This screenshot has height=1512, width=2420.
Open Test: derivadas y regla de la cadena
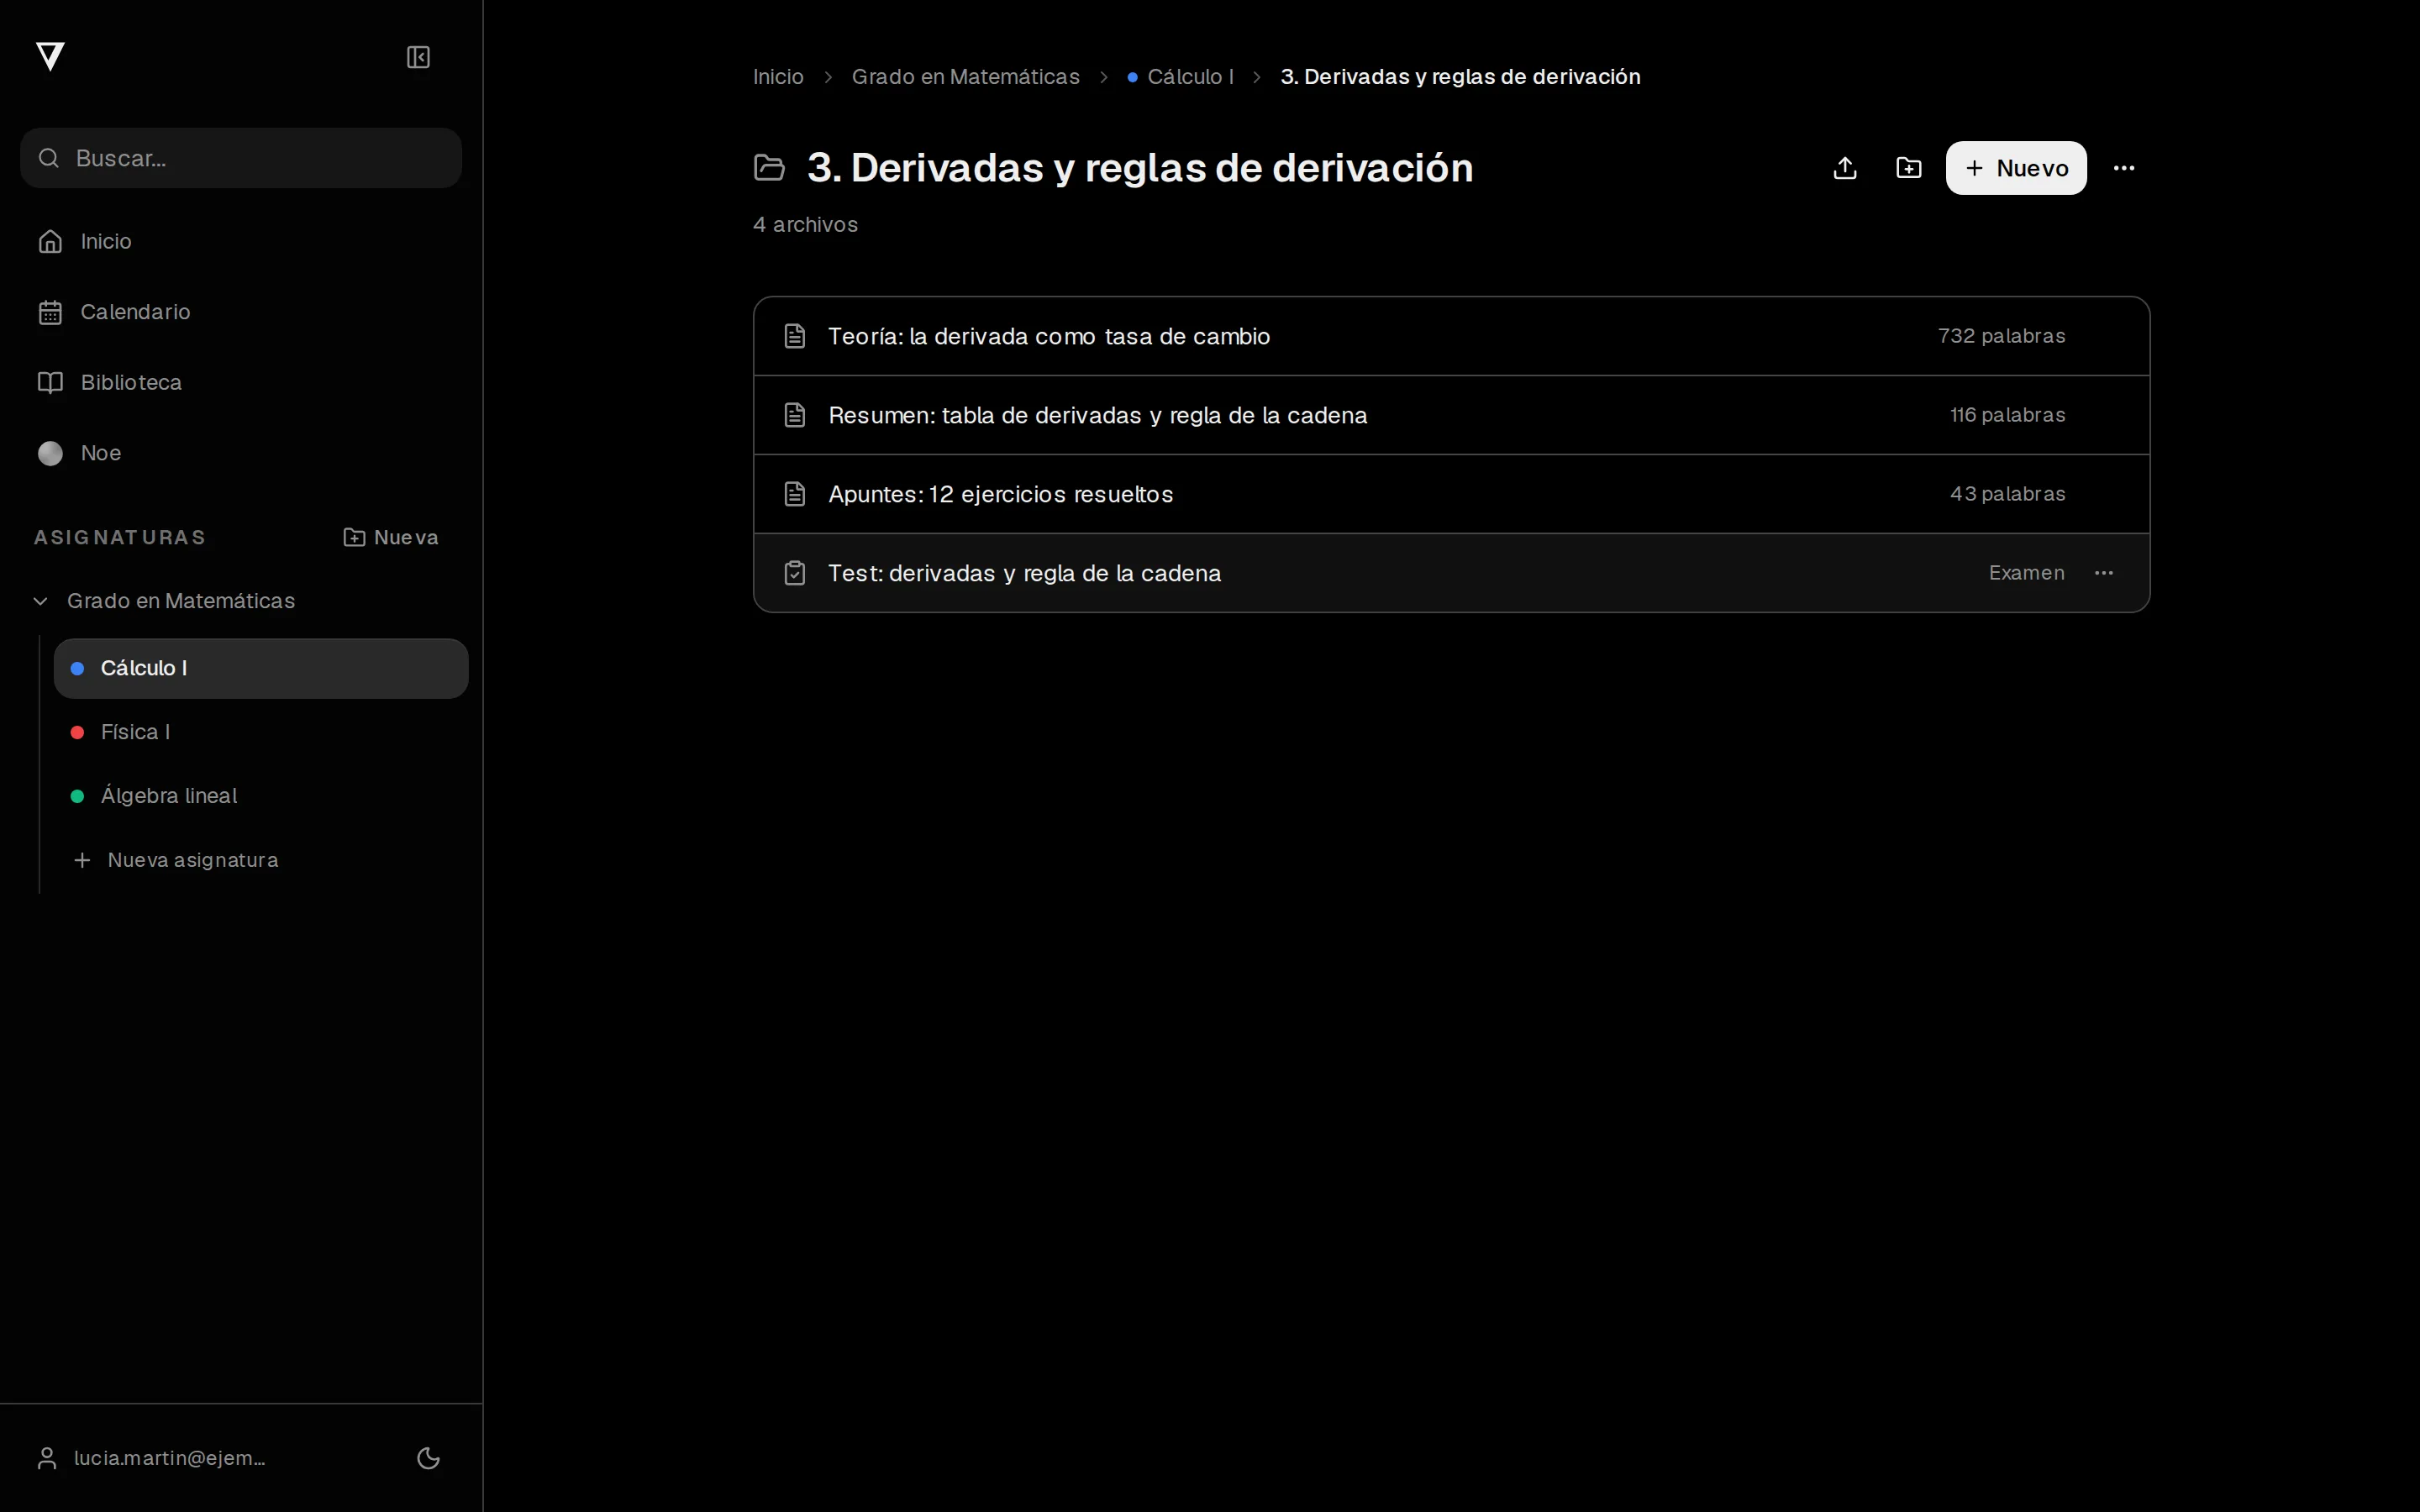coord(1451,573)
